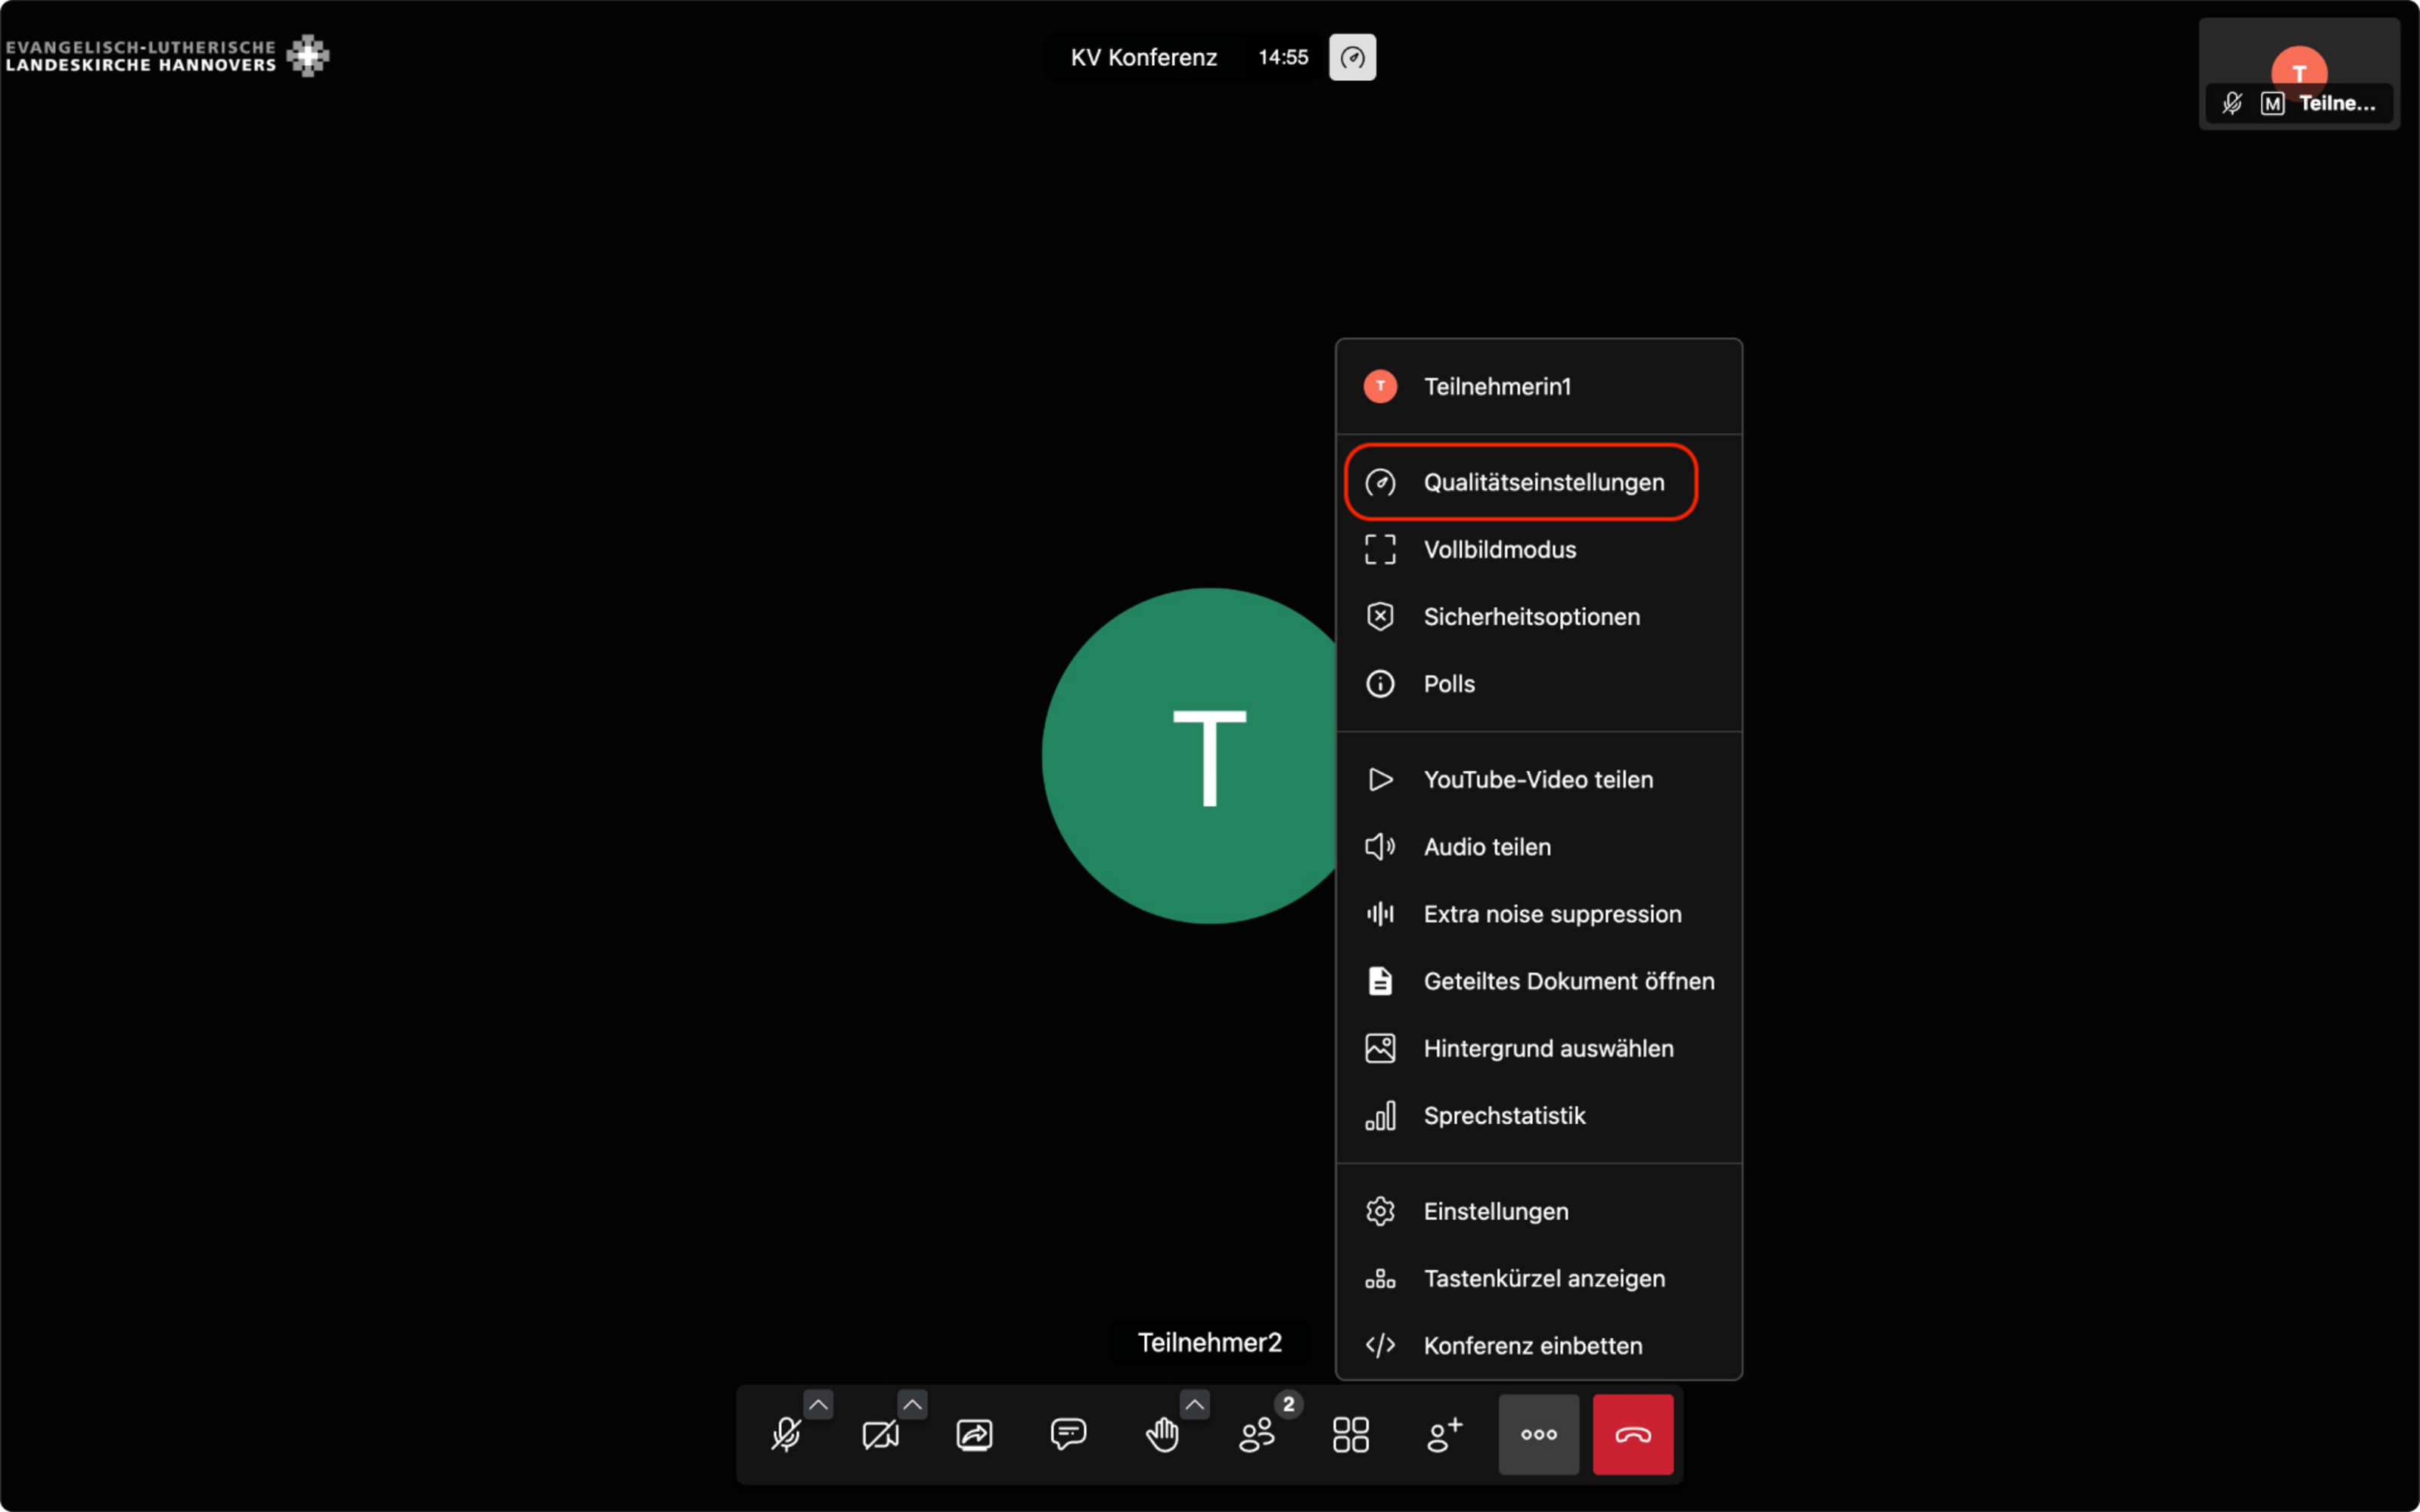This screenshot has width=2420, height=1512.
Task: Click the self-view thumbnail in top right
Action: (x=2298, y=73)
